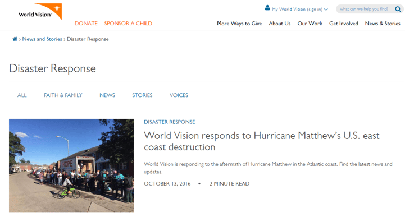Viewport: 405px width, 217px height.
Task: Click the World Vision logo
Action: pyautogui.click(x=40, y=12)
